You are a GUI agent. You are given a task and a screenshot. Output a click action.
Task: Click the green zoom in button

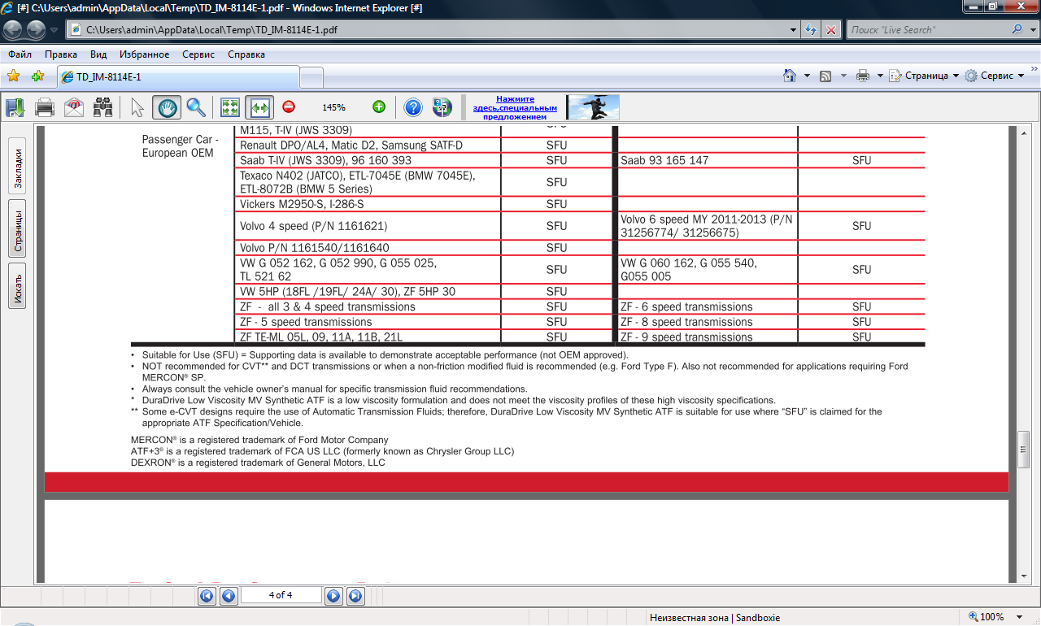379,107
